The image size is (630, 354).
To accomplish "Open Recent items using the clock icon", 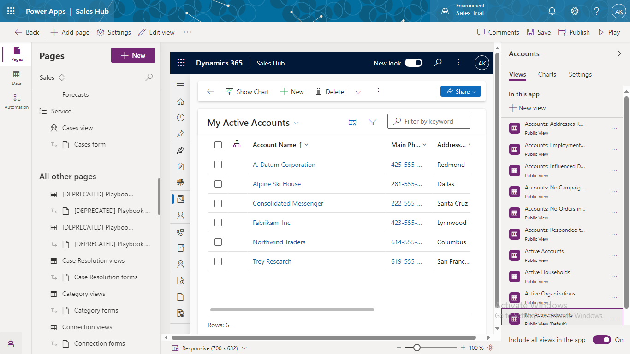I will click(180, 118).
